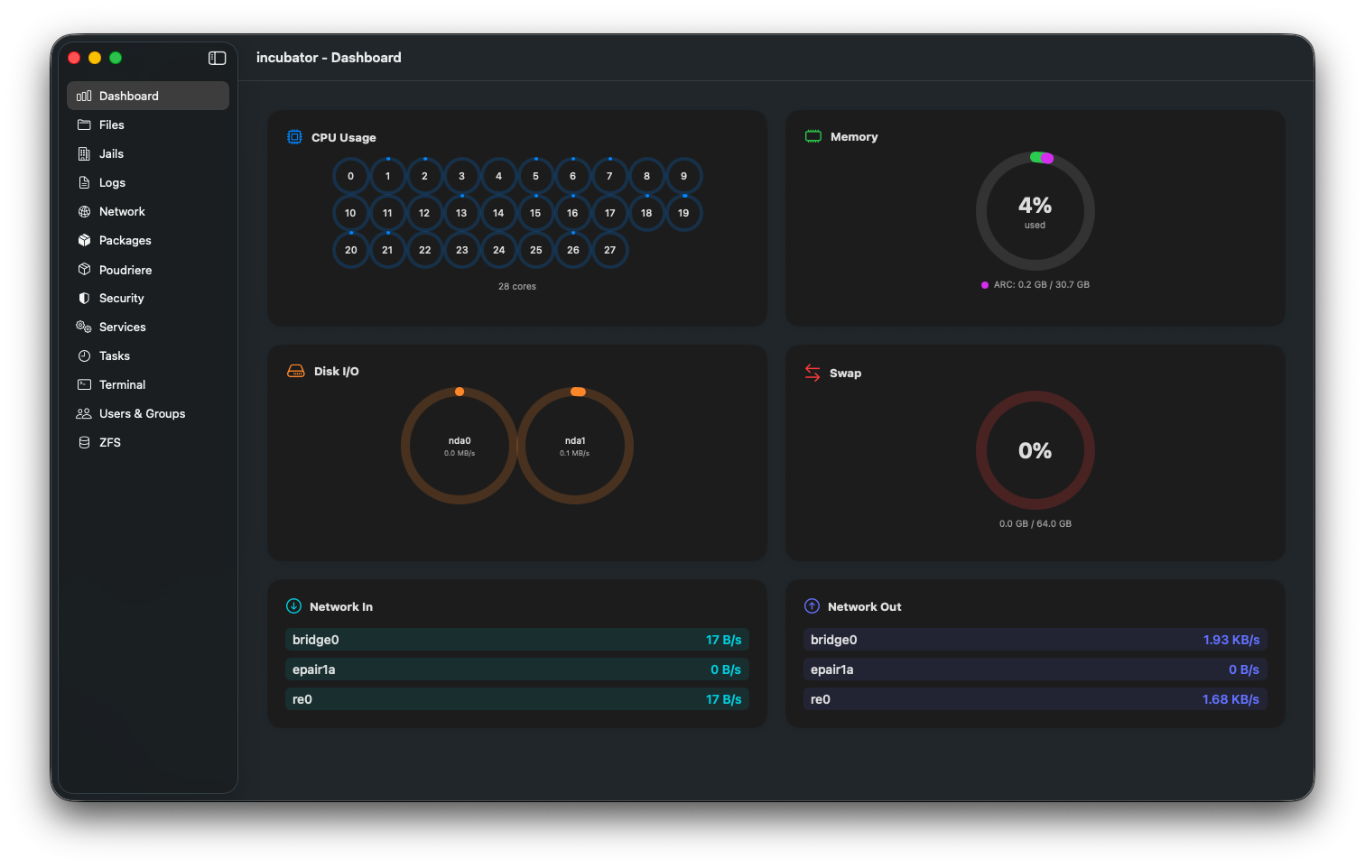
Task: Select CPU core 14 circle
Action: [498, 213]
